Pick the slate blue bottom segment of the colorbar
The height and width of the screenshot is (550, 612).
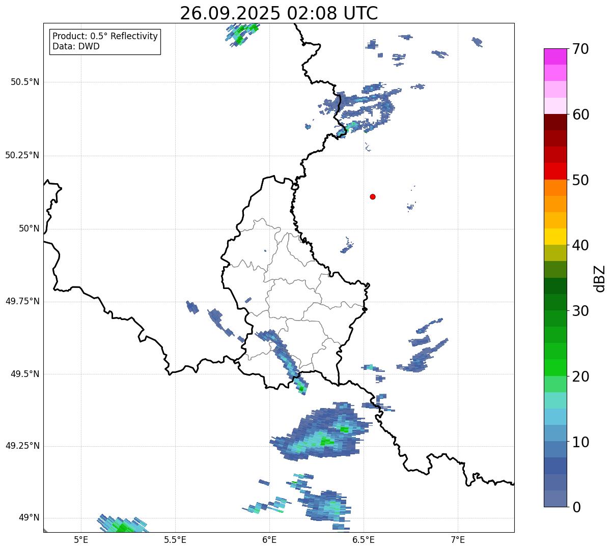555,499
